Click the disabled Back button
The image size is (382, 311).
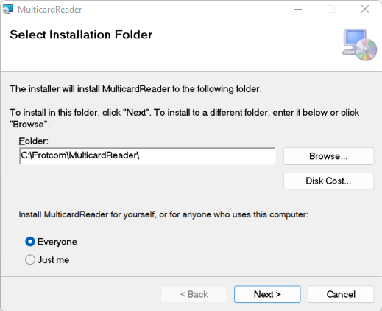point(194,294)
